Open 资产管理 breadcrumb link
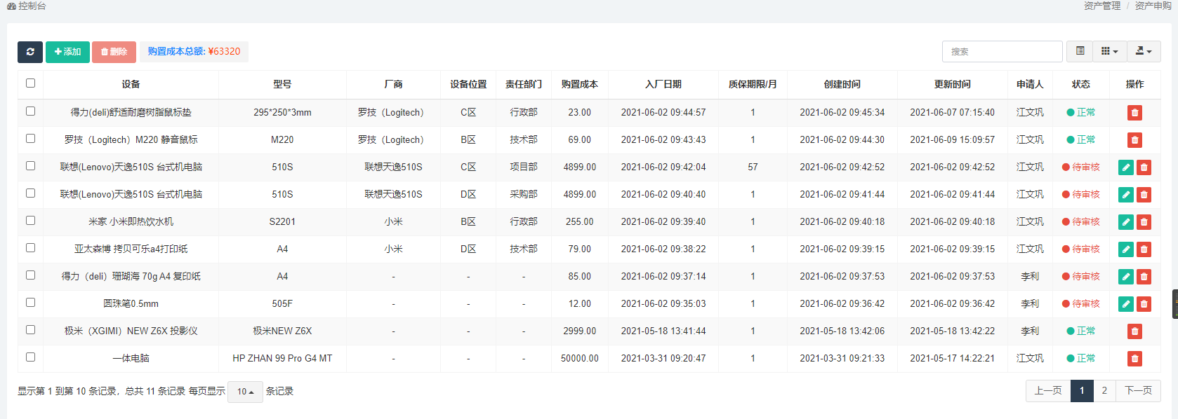Screen dimensions: 1178x419 click(1102, 6)
